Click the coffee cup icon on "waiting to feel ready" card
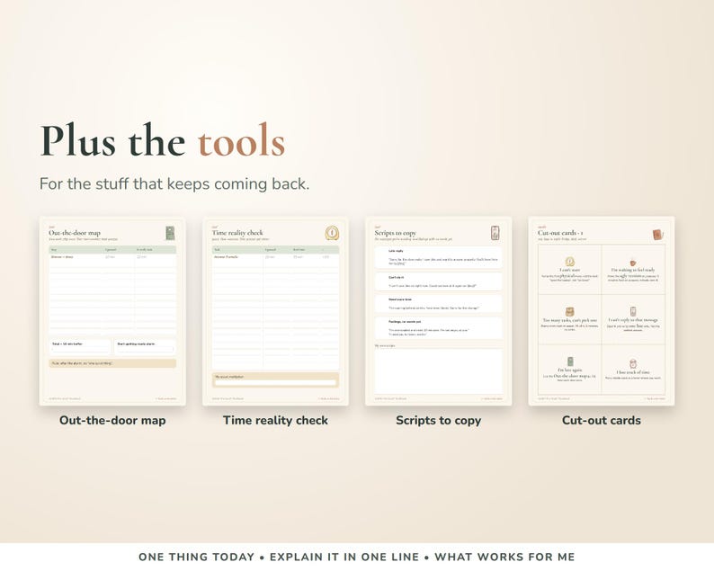This screenshot has height=571, width=714. tap(633, 263)
